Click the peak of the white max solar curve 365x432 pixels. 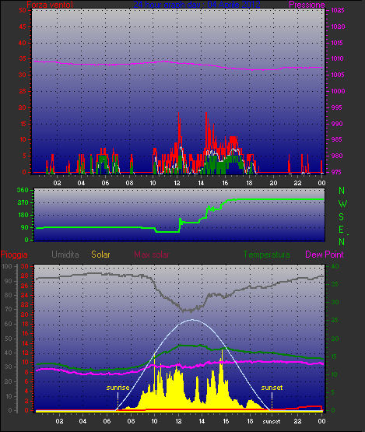click(192, 320)
